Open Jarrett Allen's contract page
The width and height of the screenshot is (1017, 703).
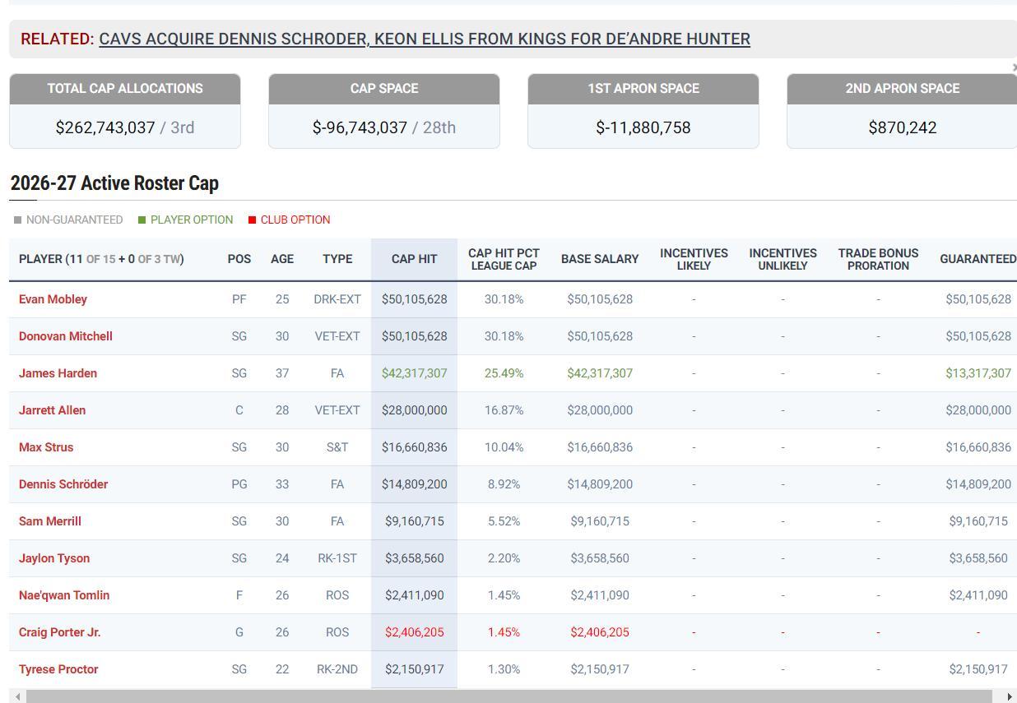tap(52, 410)
